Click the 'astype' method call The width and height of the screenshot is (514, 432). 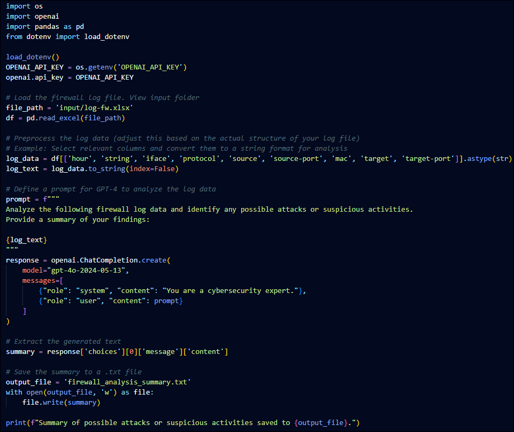pos(479,159)
